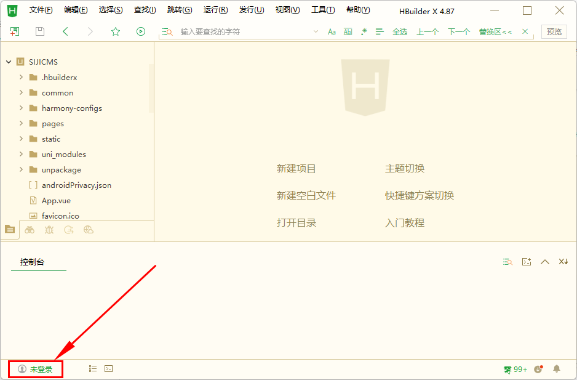Open the 运行(R) menu
Viewport: 577px width, 380px height.
pos(215,10)
